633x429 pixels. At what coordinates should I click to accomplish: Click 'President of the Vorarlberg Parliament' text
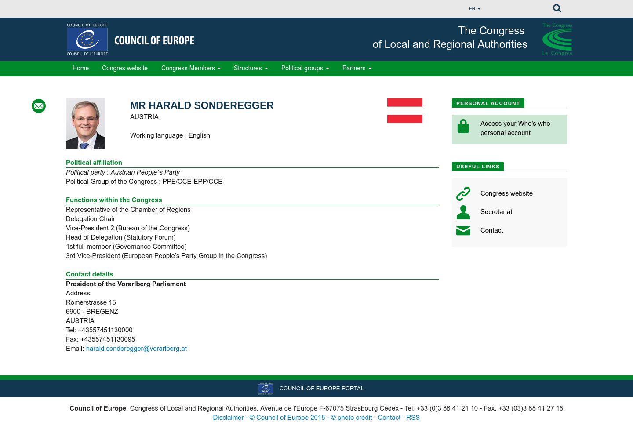coord(126,284)
